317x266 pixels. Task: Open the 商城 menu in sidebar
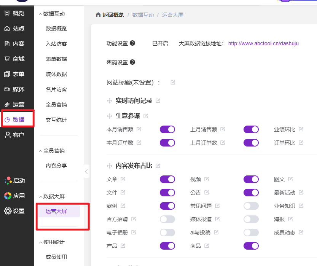(x=14, y=59)
